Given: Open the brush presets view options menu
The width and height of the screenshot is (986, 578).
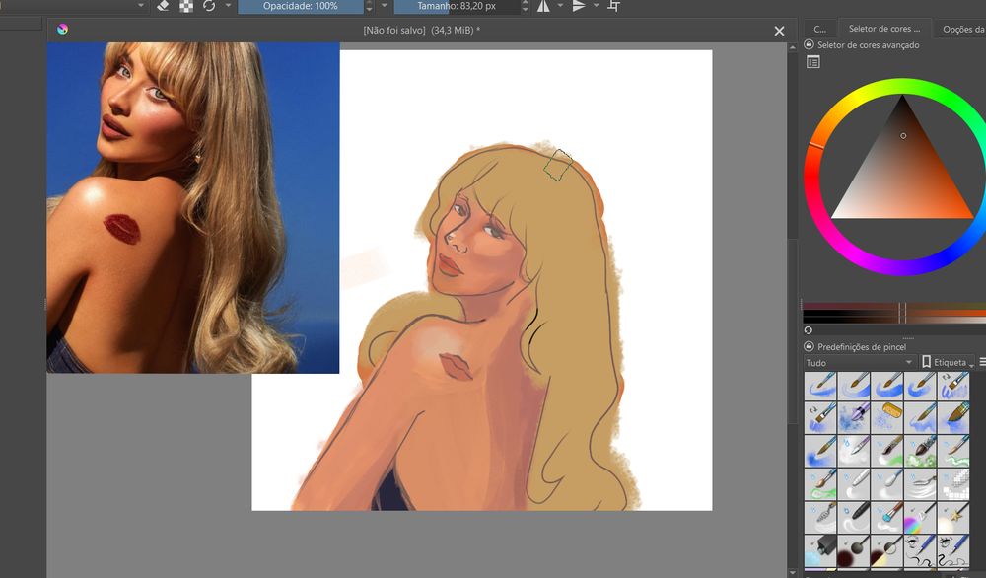Looking at the screenshot, I should pyautogui.click(x=981, y=362).
